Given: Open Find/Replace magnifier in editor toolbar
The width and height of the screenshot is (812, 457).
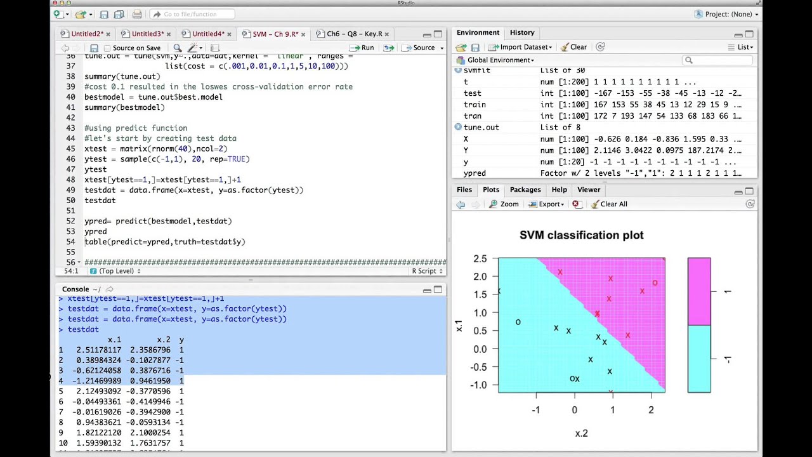Looking at the screenshot, I should tap(178, 48).
